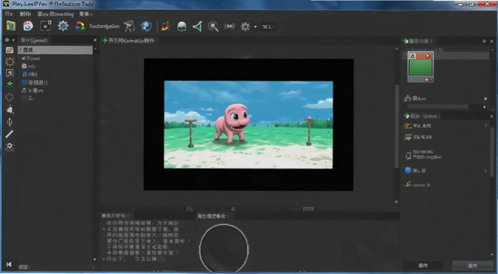498x274 pixels.
Task: Click the viewport's vertical scrollbar
Action: [397, 126]
